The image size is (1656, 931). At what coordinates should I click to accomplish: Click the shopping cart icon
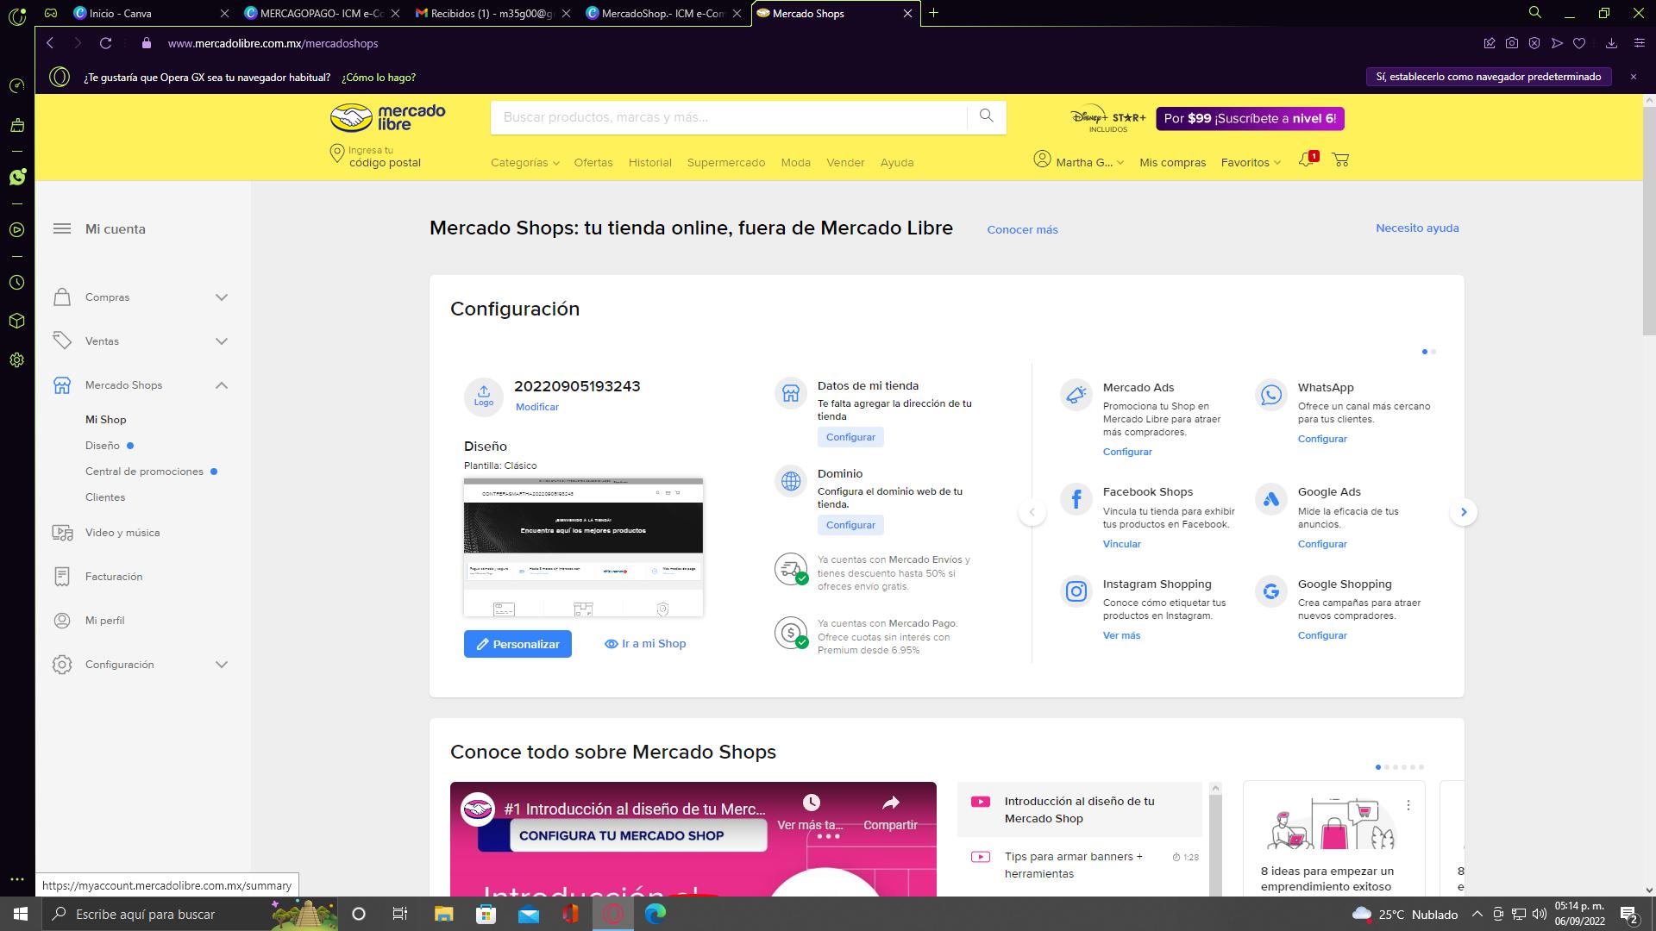pos(1340,160)
